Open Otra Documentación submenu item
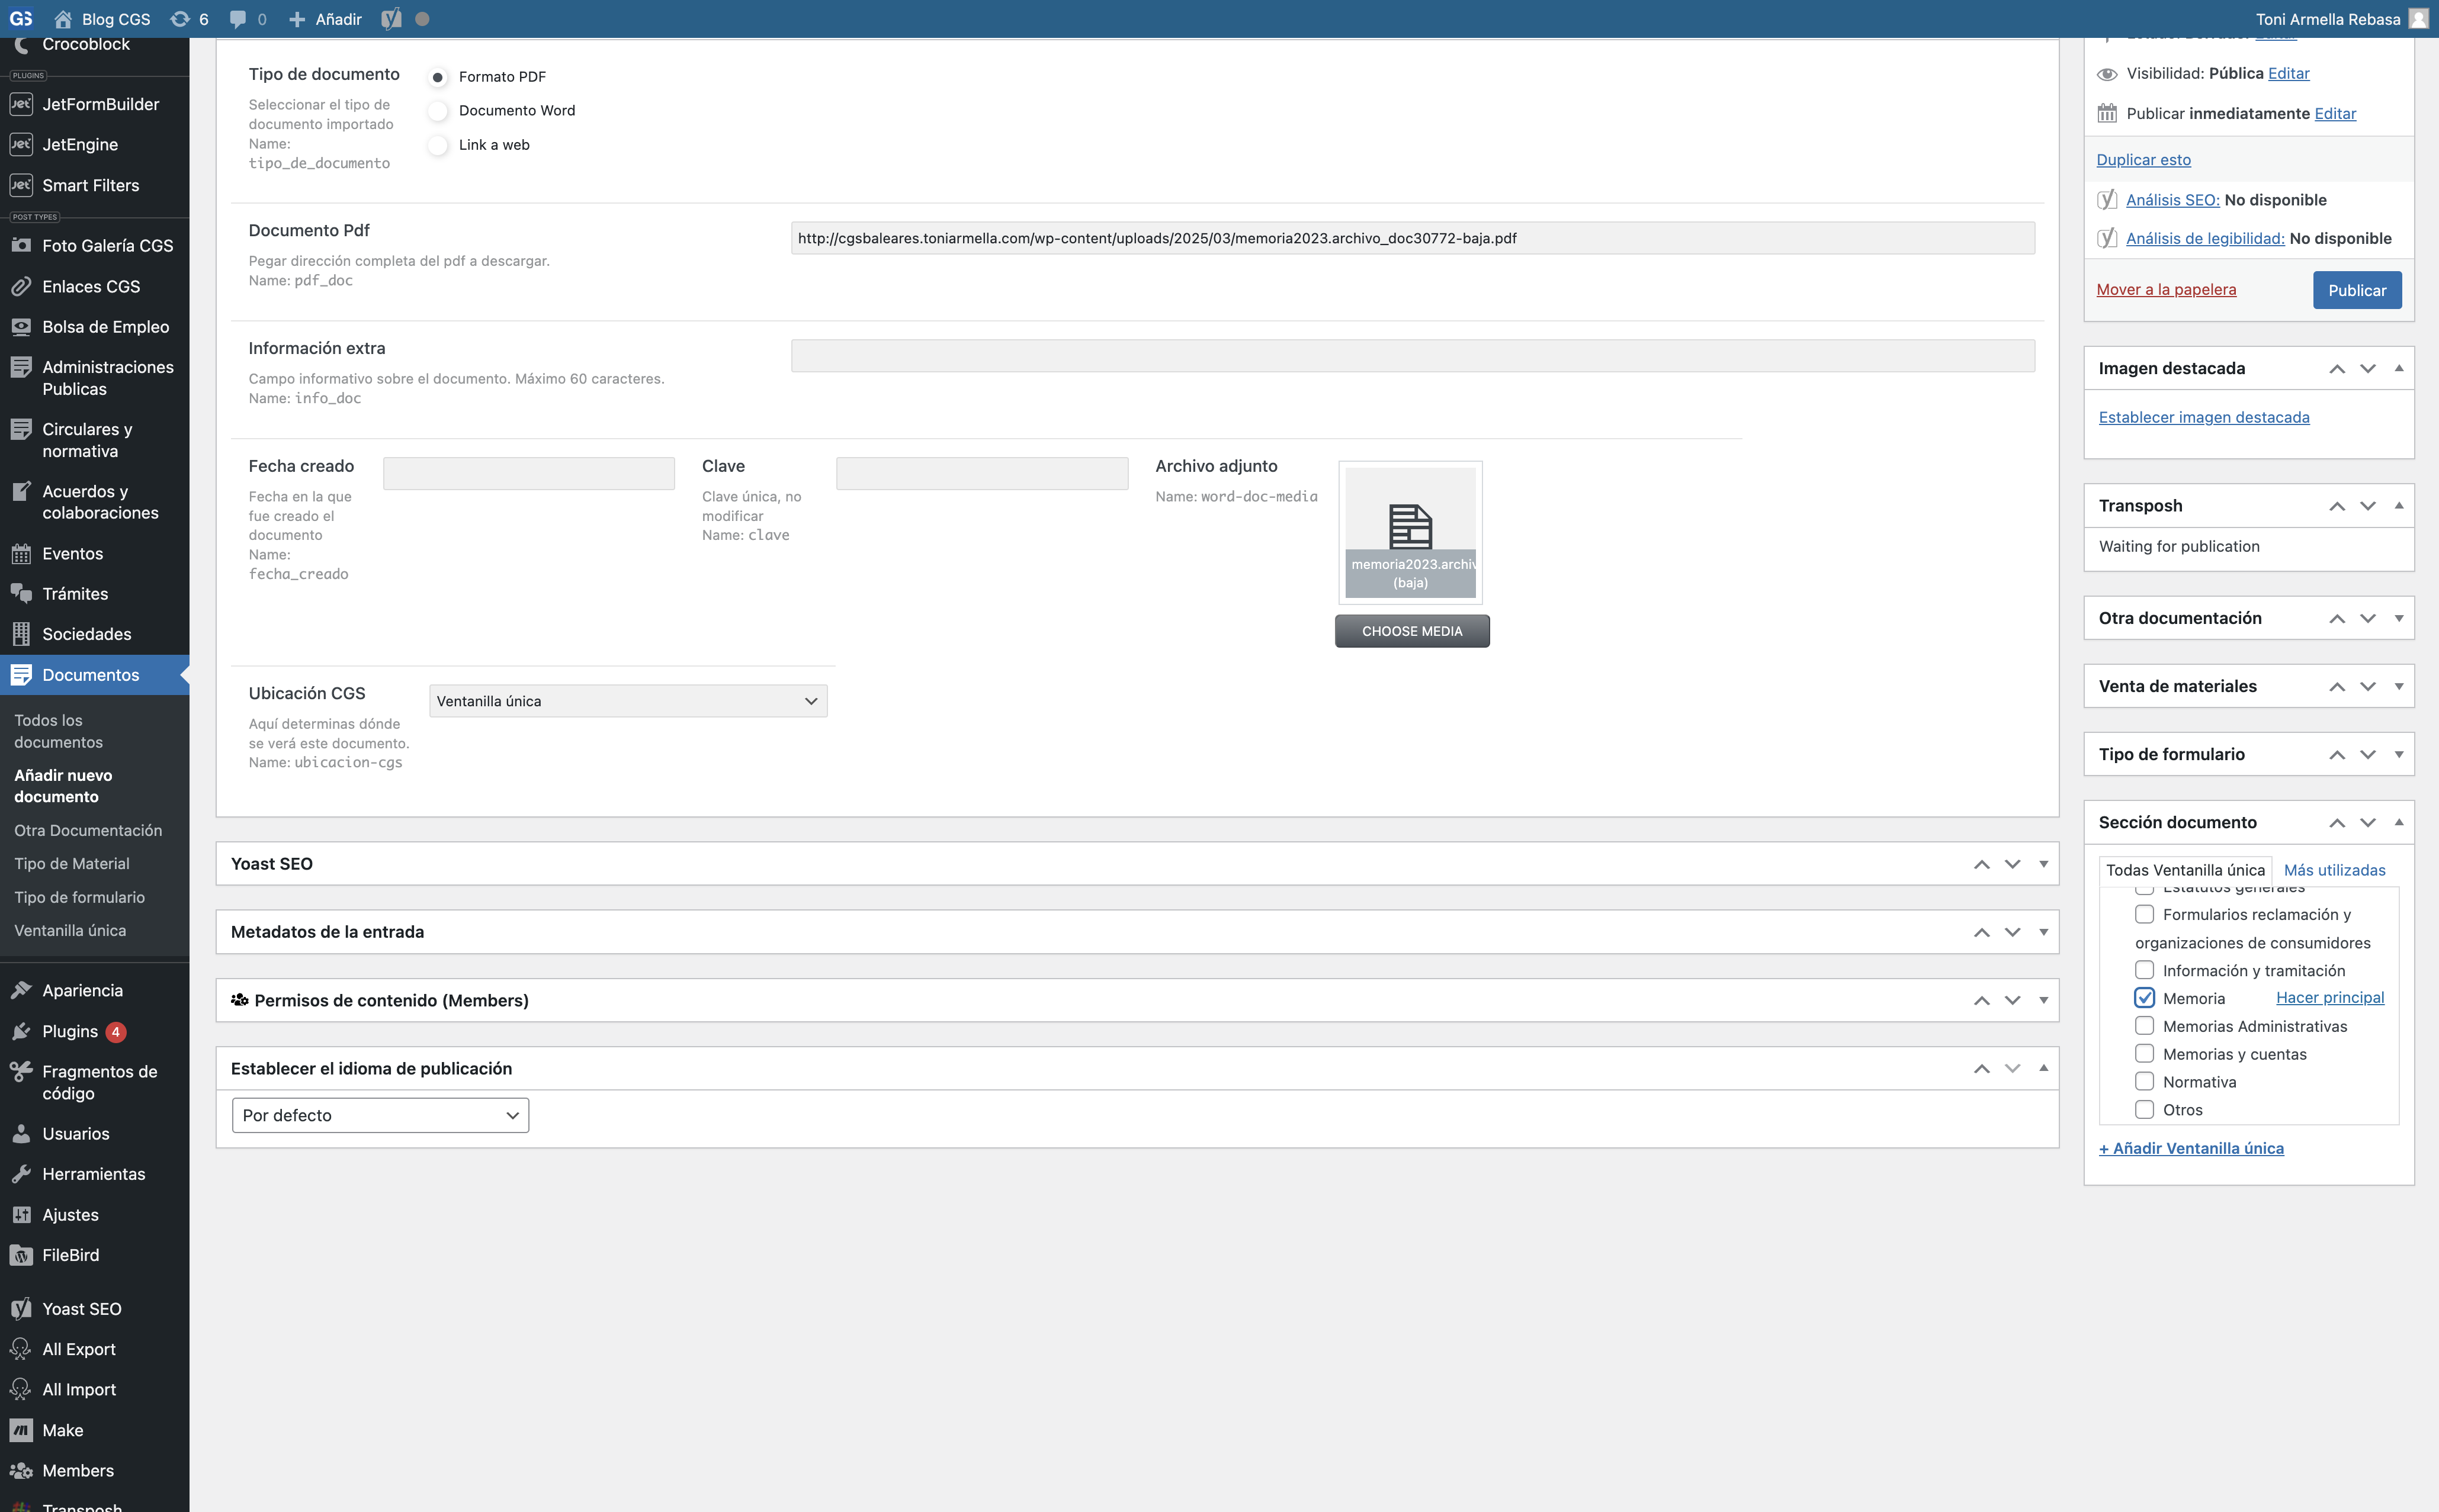The height and width of the screenshot is (1512, 2439). (88, 830)
